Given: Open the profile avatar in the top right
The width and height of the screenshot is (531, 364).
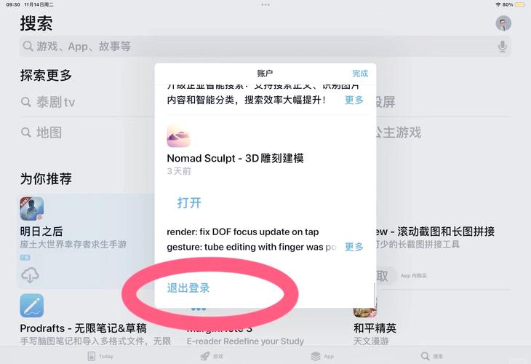Looking at the screenshot, I should pos(503,23).
